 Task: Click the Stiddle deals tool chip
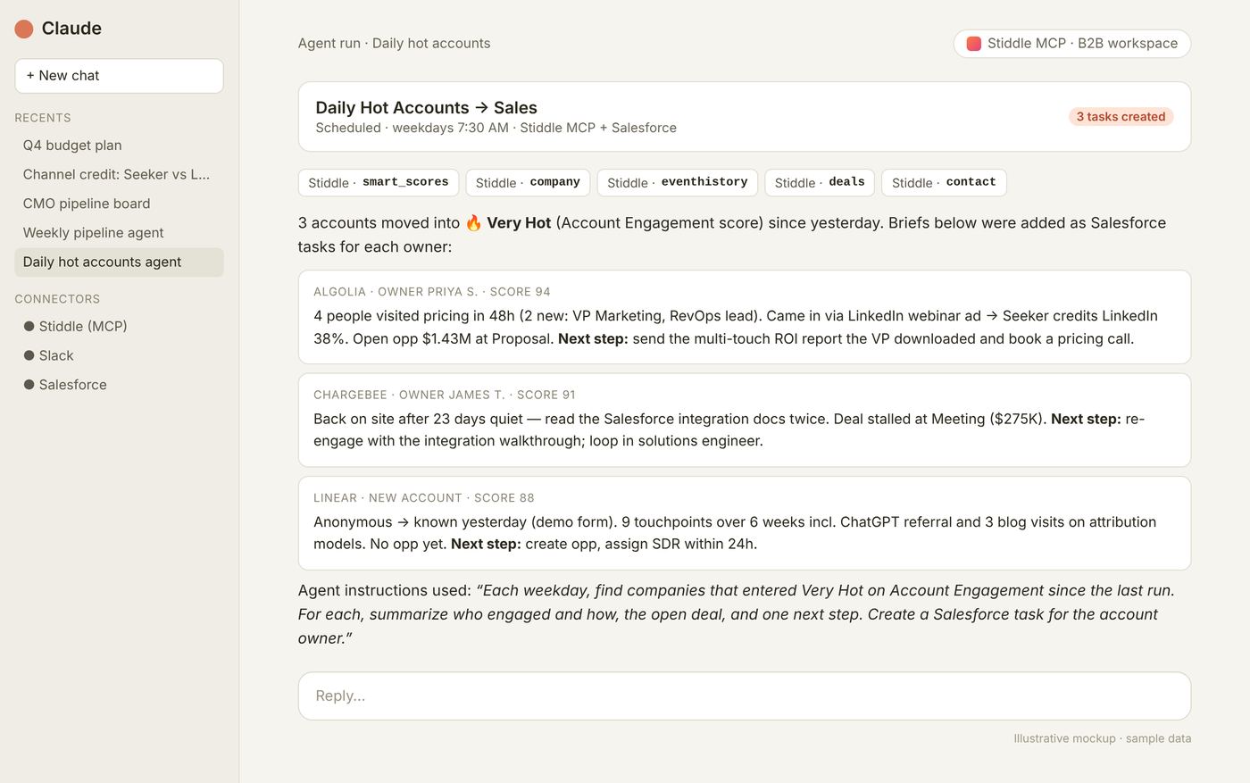820,182
